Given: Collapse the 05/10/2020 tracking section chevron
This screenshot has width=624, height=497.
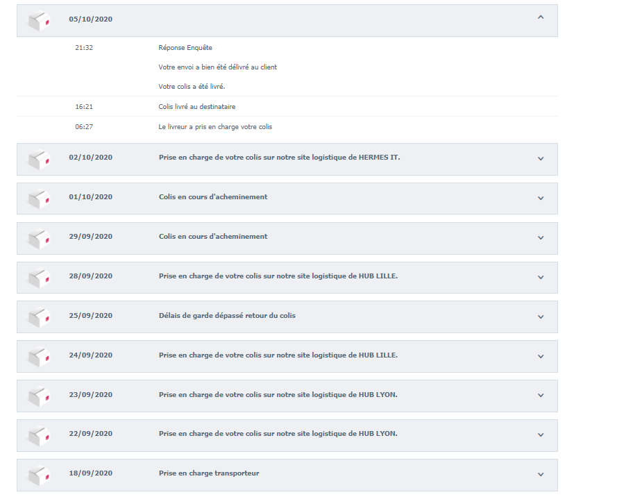Looking at the screenshot, I should point(541,17).
